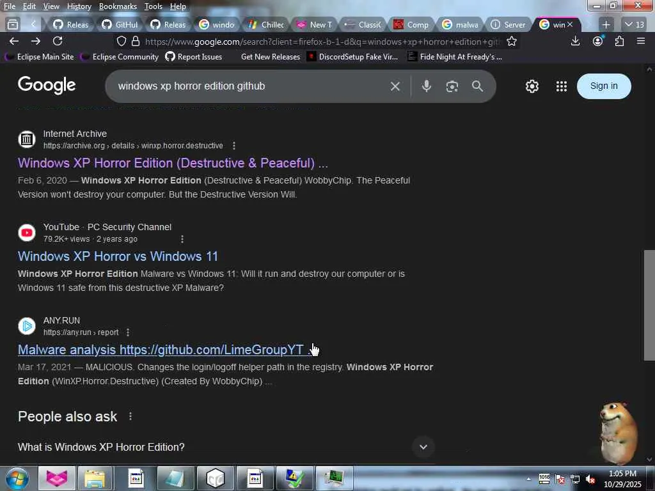
Task: Reload the current page
Action: coord(58,41)
